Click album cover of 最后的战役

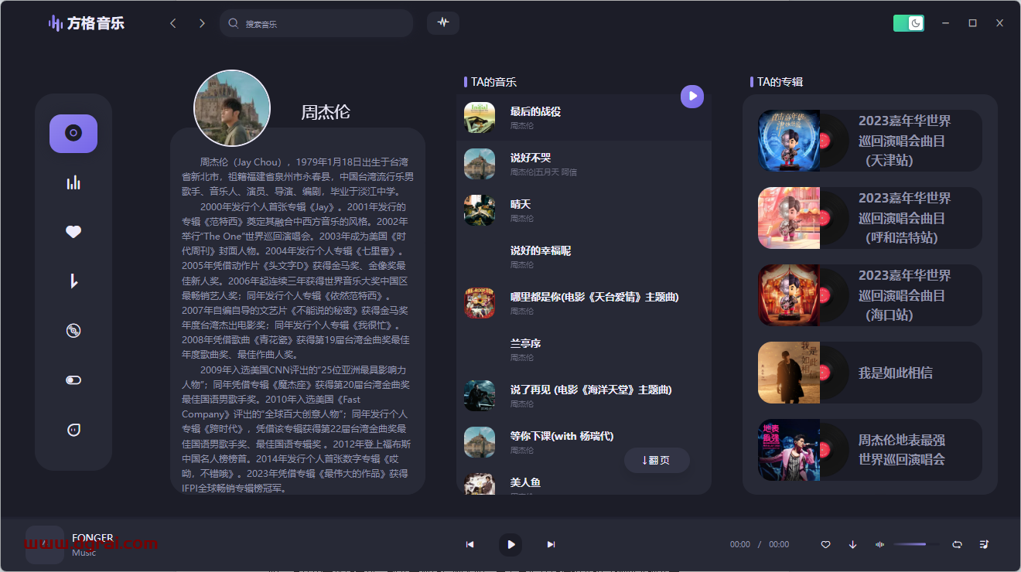[480, 117]
